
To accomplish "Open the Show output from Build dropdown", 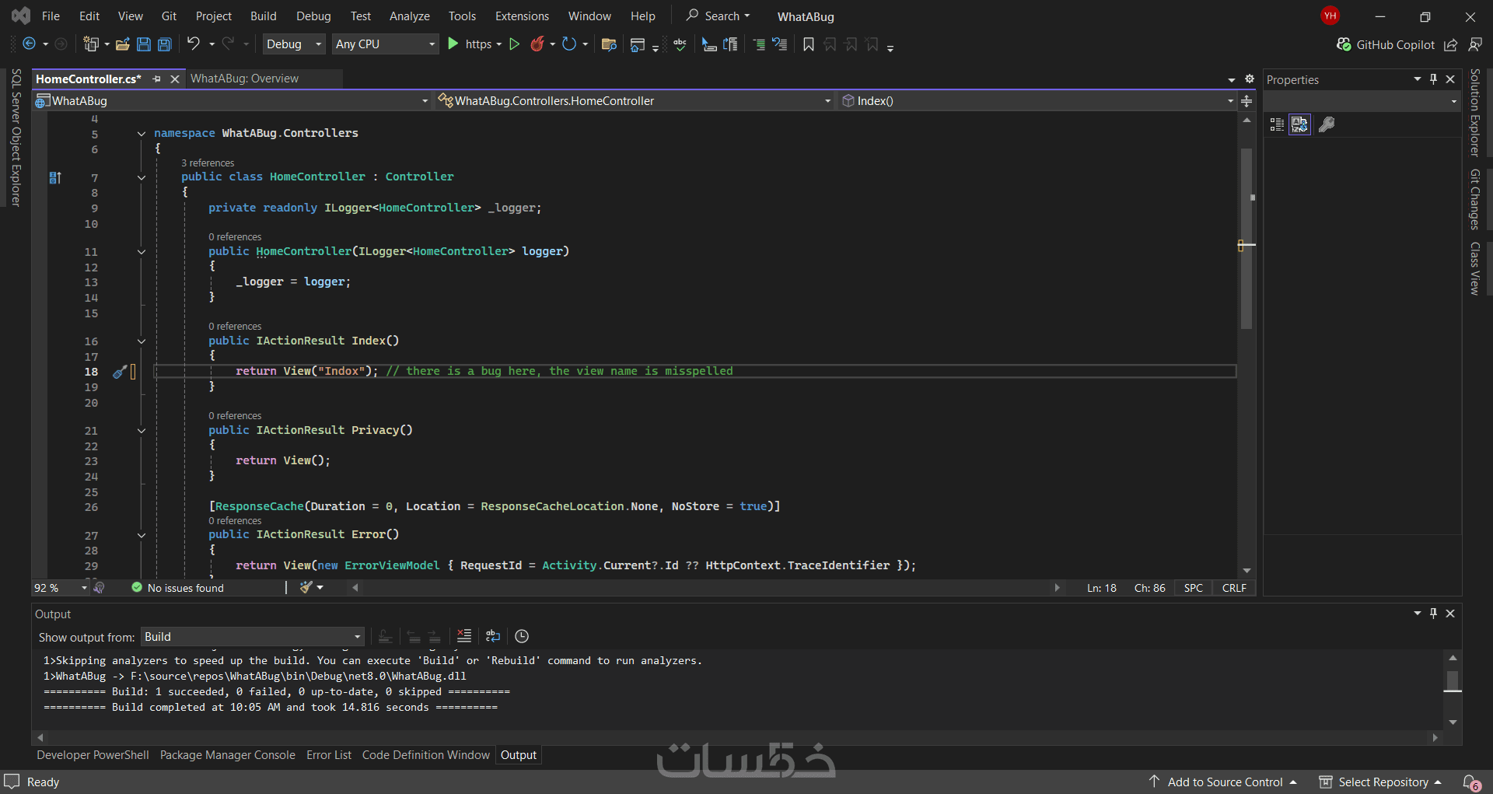I will [x=253, y=637].
